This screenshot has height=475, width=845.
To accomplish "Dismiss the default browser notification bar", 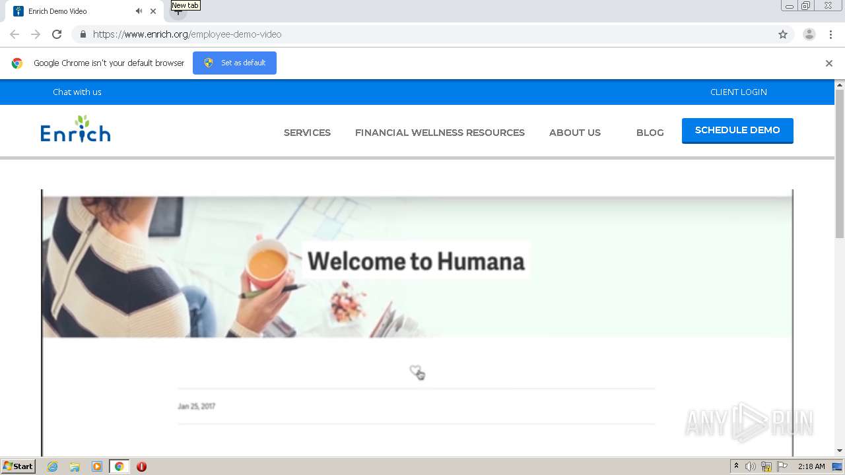I will coord(829,63).
